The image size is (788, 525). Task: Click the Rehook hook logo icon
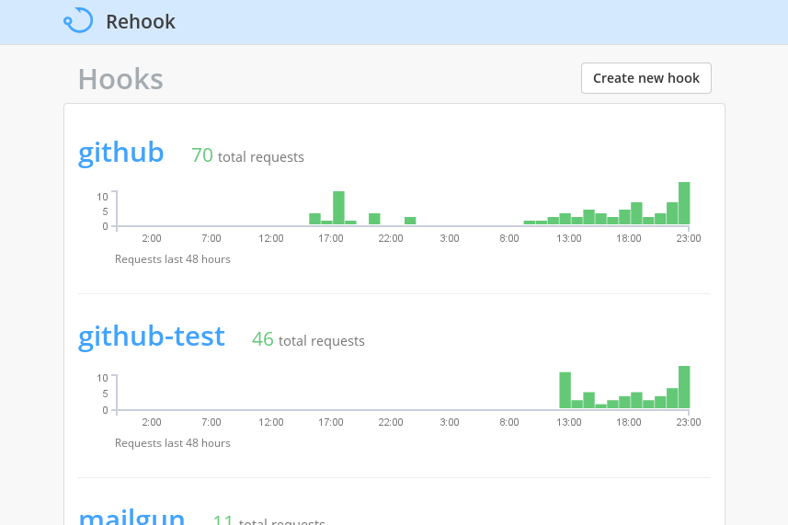pos(78,20)
